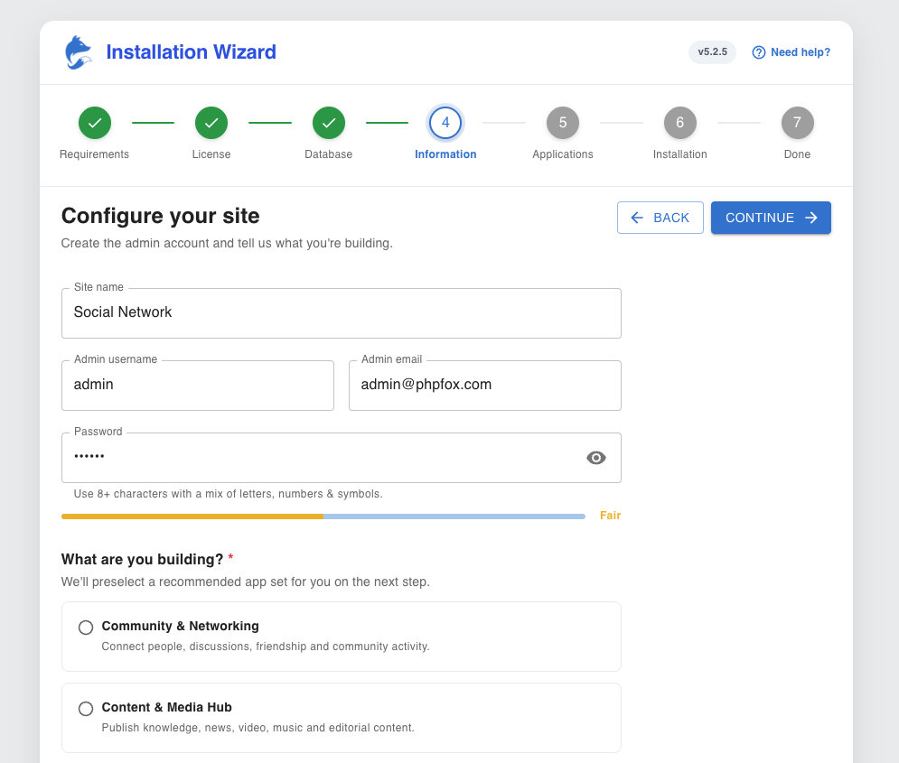The height and width of the screenshot is (763, 899).
Task: Click the step 6 Installation circle
Action: pyautogui.click(x=680, y=123)
